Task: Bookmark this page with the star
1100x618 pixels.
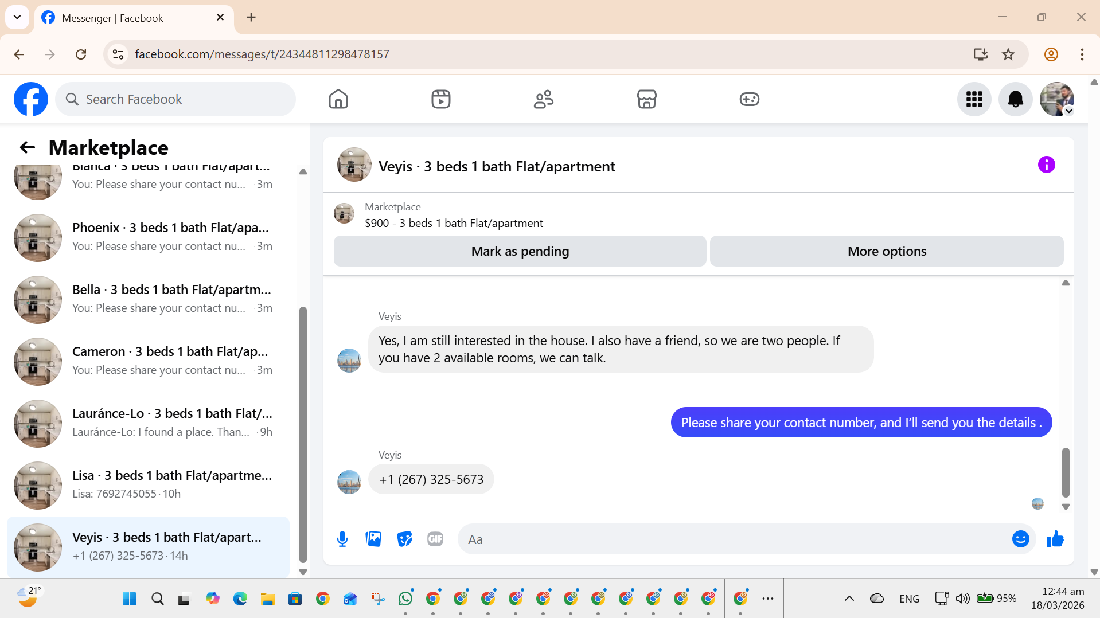Action: (1008, 54)
